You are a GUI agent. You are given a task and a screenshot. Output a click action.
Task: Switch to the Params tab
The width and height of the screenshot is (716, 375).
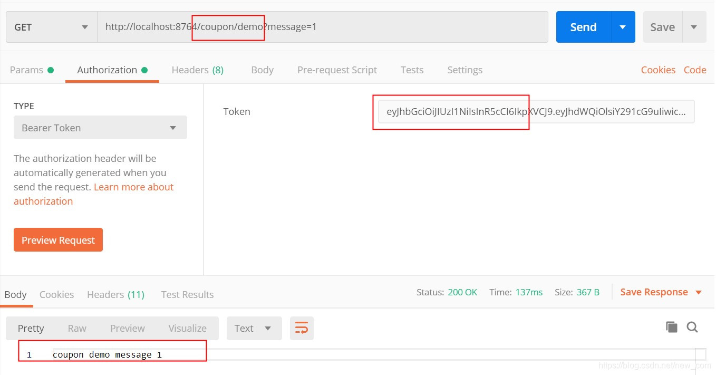coord(32,70)
